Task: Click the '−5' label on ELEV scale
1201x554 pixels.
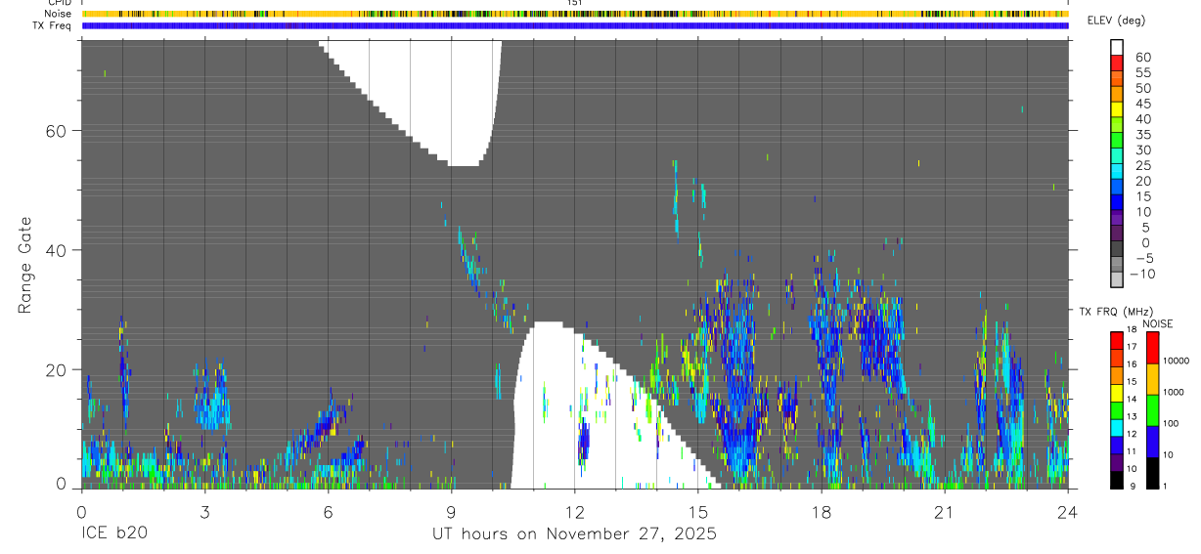Action: coord(1144,258)
